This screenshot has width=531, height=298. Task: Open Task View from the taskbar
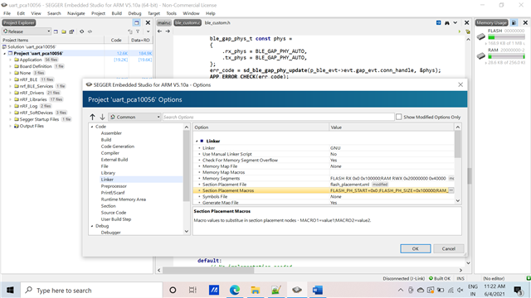192,290
